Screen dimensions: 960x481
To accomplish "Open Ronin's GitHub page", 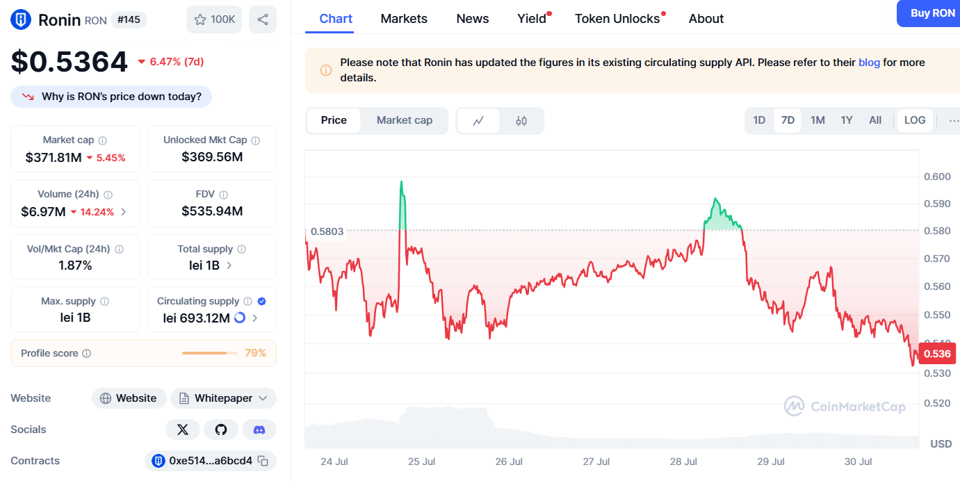I will pos(221,430).
